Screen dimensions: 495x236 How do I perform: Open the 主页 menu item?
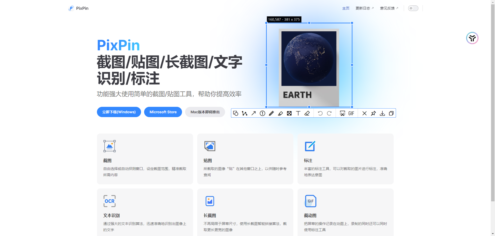tap(345, 8)
